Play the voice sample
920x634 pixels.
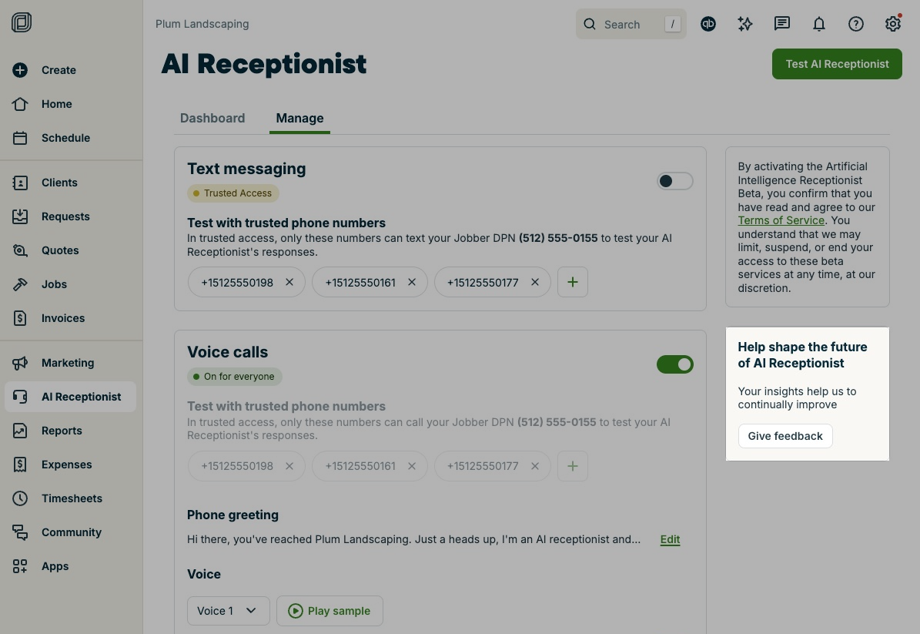point(330,611)
